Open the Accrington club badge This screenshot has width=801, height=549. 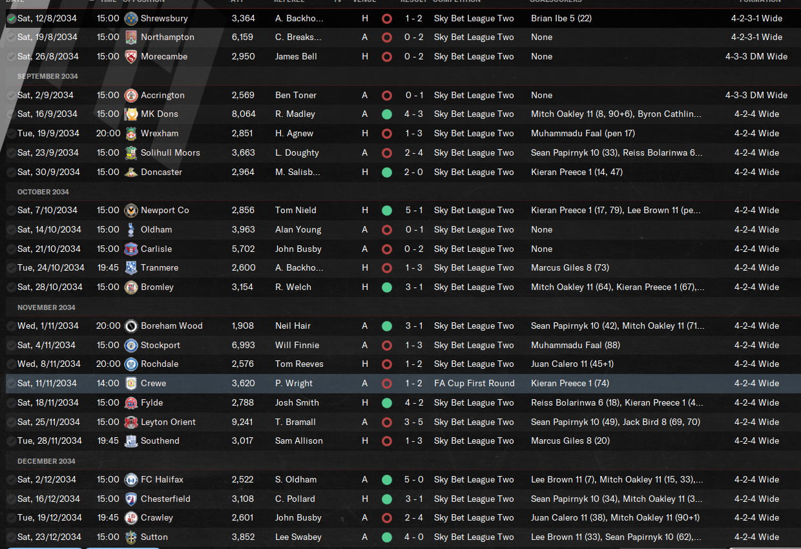131,95
